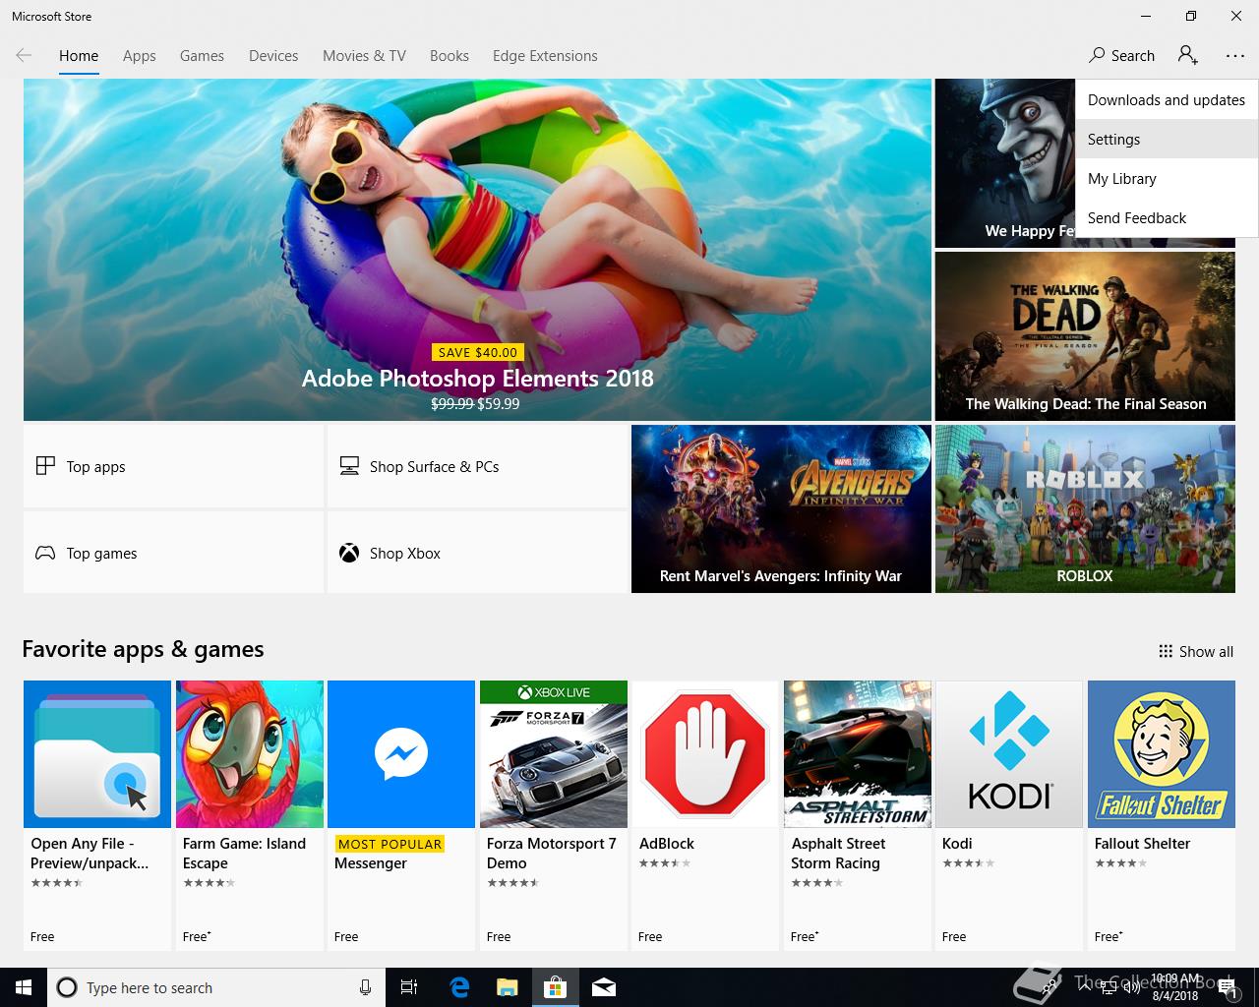The height and width of the screenshot is (1007, 1259).
Task: Open We Happy Few tile
Action: pos(1005,163)
